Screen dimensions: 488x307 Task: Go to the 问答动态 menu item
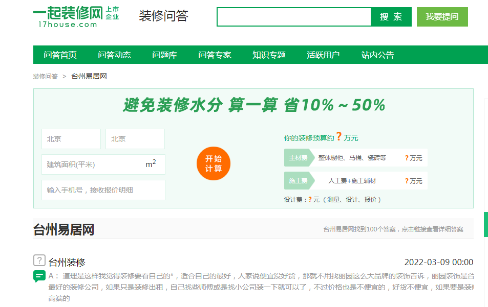point(115,55)
